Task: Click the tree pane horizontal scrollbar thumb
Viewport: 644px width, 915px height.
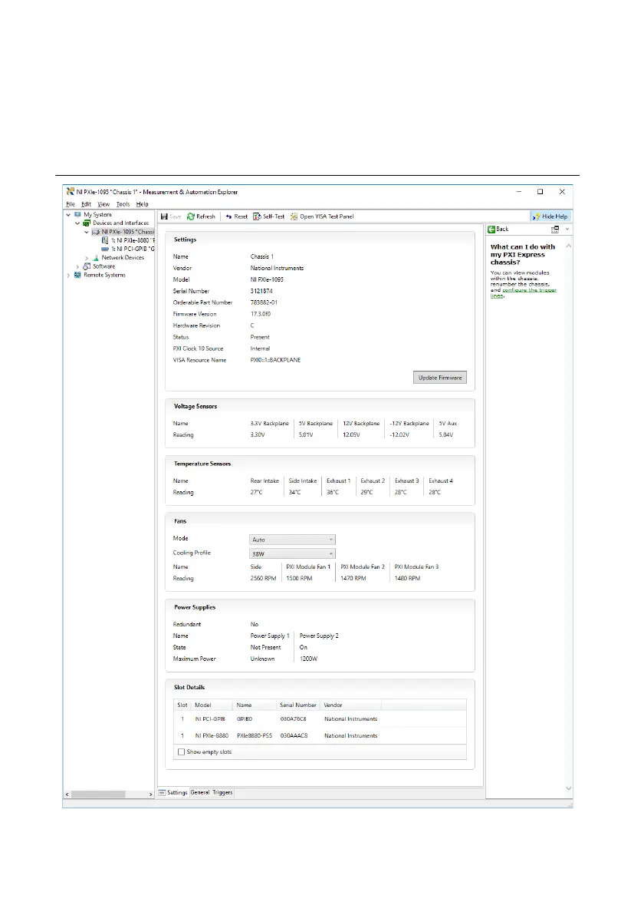Action: tap(98, 794)
